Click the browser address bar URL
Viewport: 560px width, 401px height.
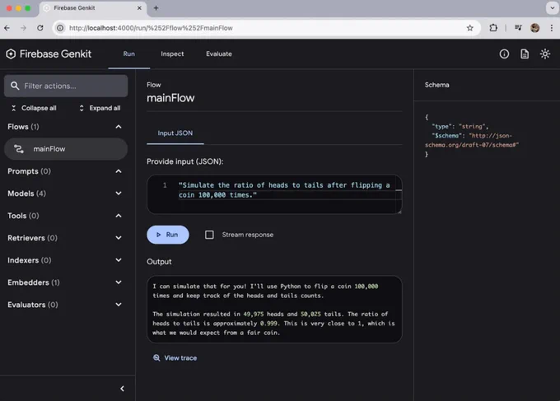pos(151,28)
